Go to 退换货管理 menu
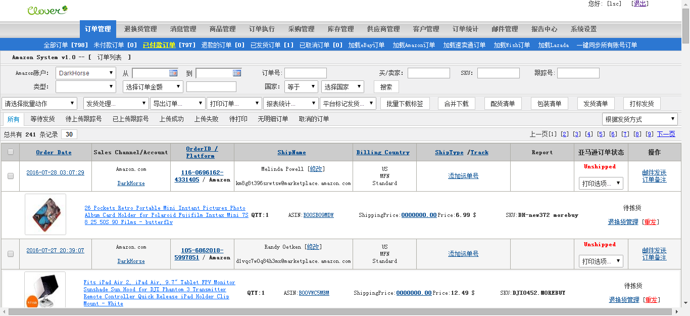Screen dimensions: 690x316 point(140,29)
